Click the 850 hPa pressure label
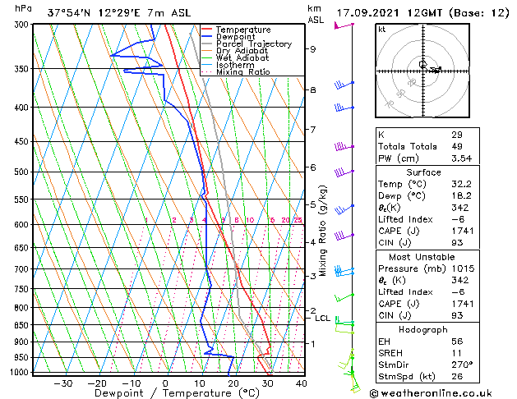 click(23, 325)
